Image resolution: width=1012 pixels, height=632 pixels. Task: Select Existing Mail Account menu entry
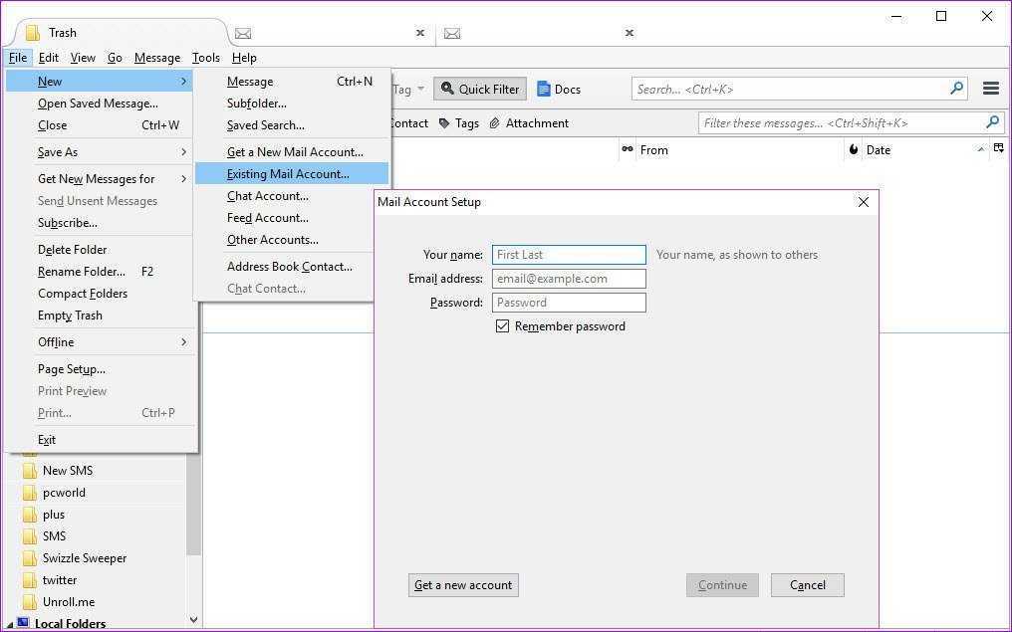point(288,174)
